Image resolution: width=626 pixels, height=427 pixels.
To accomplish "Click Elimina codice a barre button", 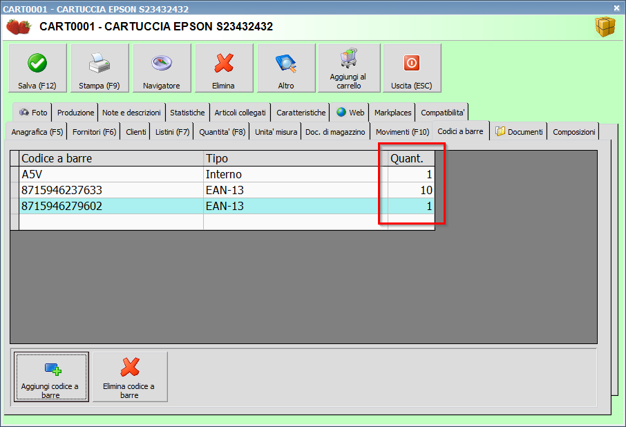I will (130, 377).
